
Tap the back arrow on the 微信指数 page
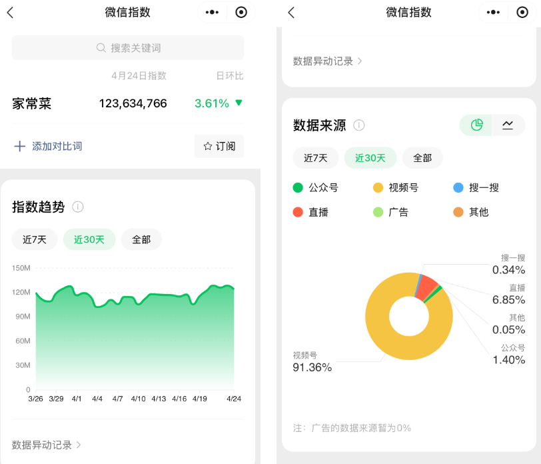(x=11, y=12)
